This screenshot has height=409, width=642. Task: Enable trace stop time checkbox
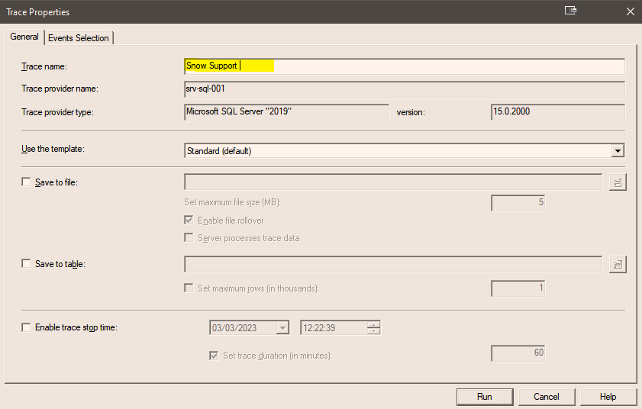[x=26, y=327]
